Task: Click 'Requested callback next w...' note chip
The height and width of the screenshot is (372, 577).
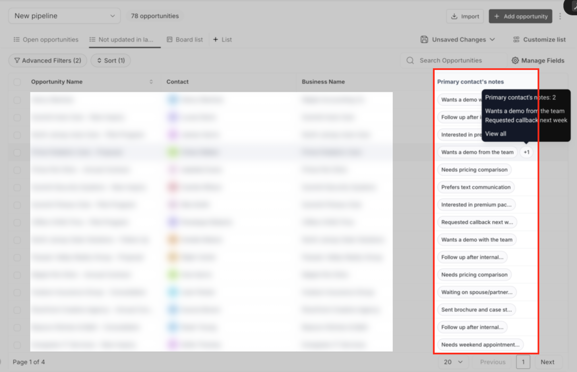Action: click(477, 222)
